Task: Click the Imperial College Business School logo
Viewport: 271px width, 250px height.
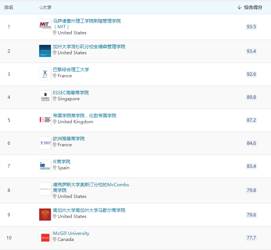Action: pos(45,120)
